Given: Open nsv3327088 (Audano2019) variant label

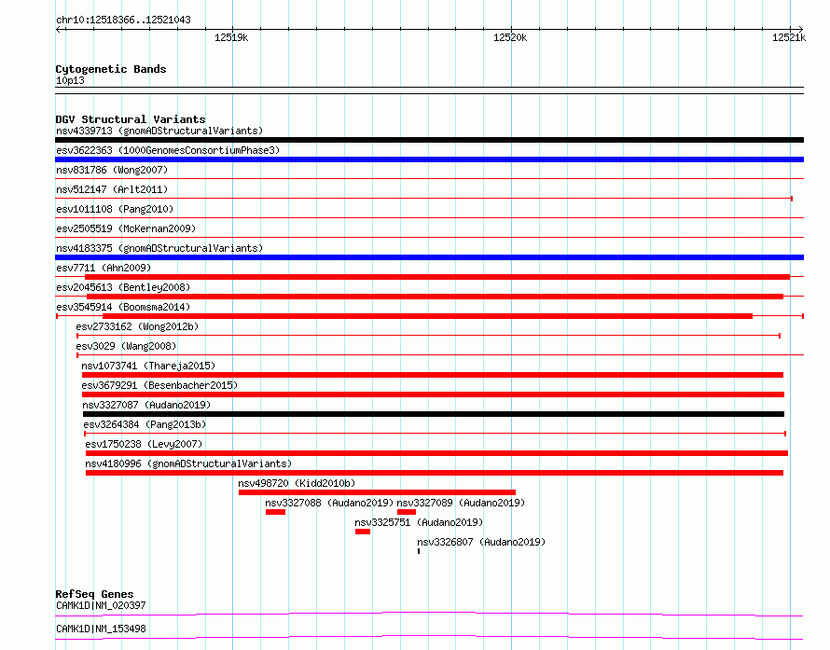Looking at the screenshot, I should (x=329, y=503).
